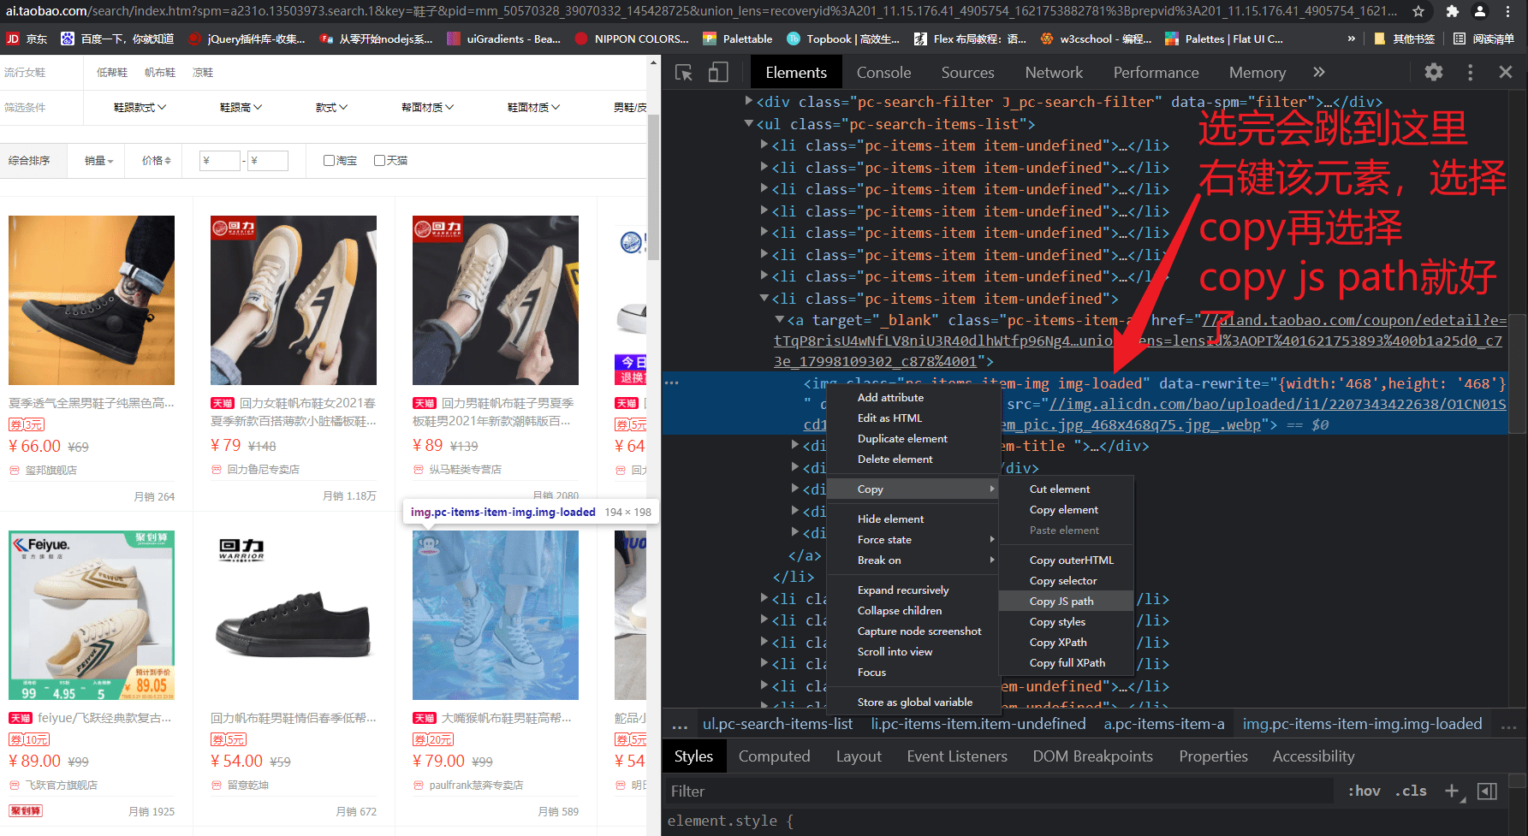Screen dimensions: 1528x836
Task: Bookmark this page with the star icon
Action: click(1418, 11)
